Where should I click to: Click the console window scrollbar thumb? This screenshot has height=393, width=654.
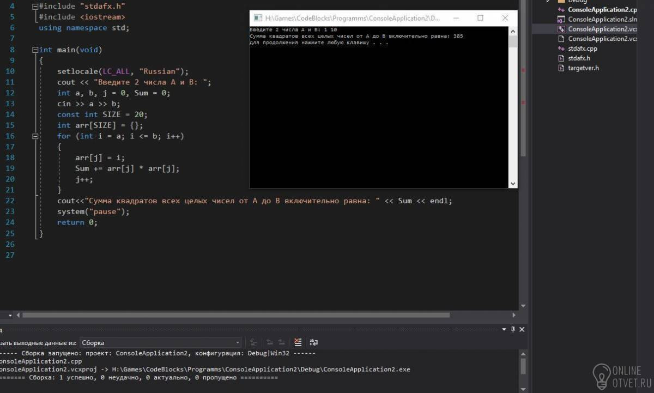(512, 42)
